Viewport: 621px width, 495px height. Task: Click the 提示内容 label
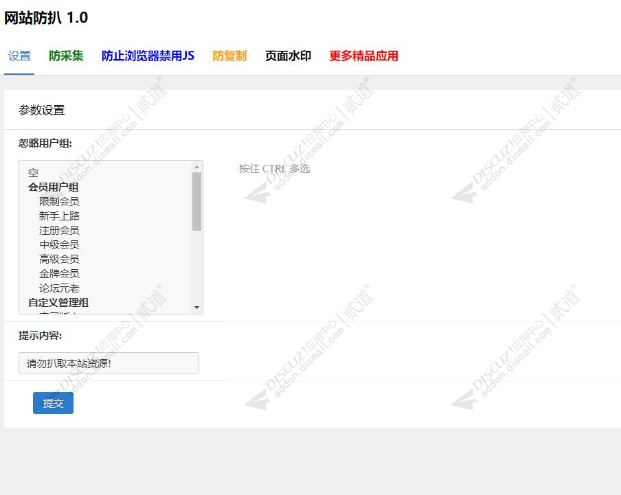pos(40,336)
